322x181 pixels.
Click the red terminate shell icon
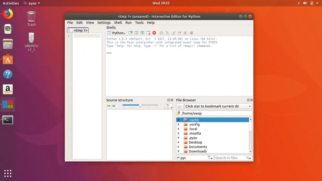[154, 33]
